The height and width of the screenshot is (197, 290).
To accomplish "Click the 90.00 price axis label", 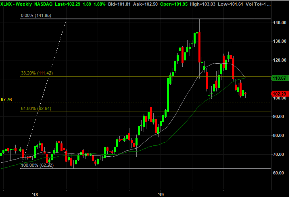I will pyautogui.click(x=280, y=116).
